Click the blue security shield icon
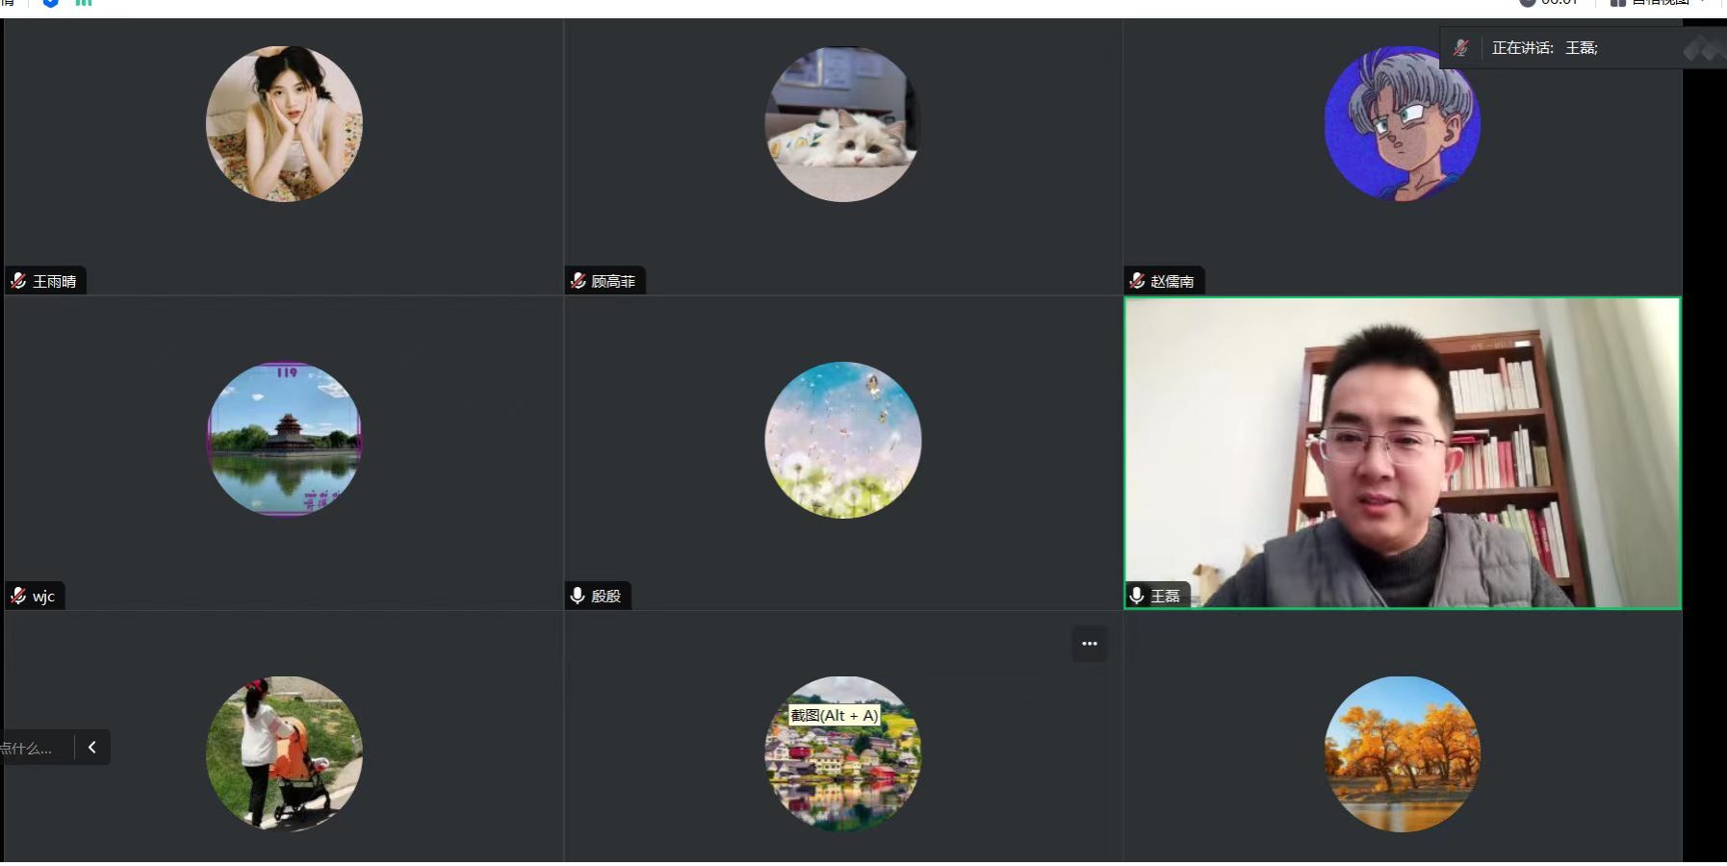The height and width of the screenshot is (866, 1727). pos(51,3)
